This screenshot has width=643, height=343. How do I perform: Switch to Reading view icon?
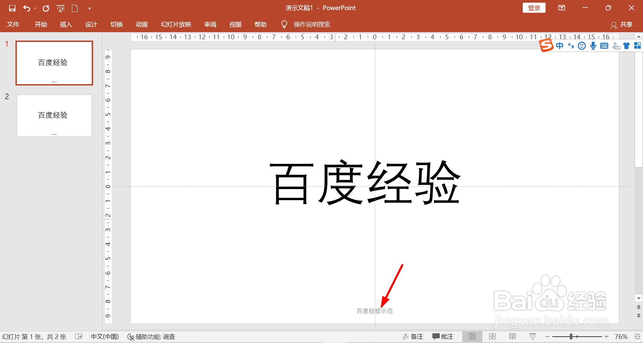(512, 336)
